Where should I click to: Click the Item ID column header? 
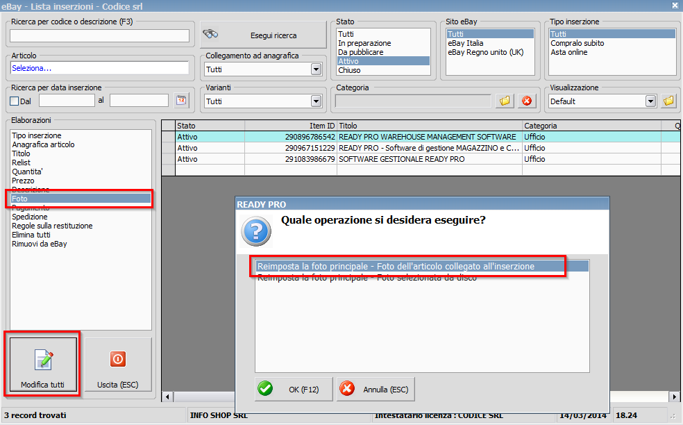(291, 126)
